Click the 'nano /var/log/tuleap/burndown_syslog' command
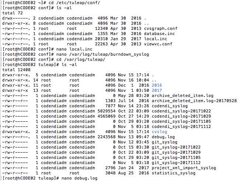The height and width of the screenshot is (181, 242). 102,54
